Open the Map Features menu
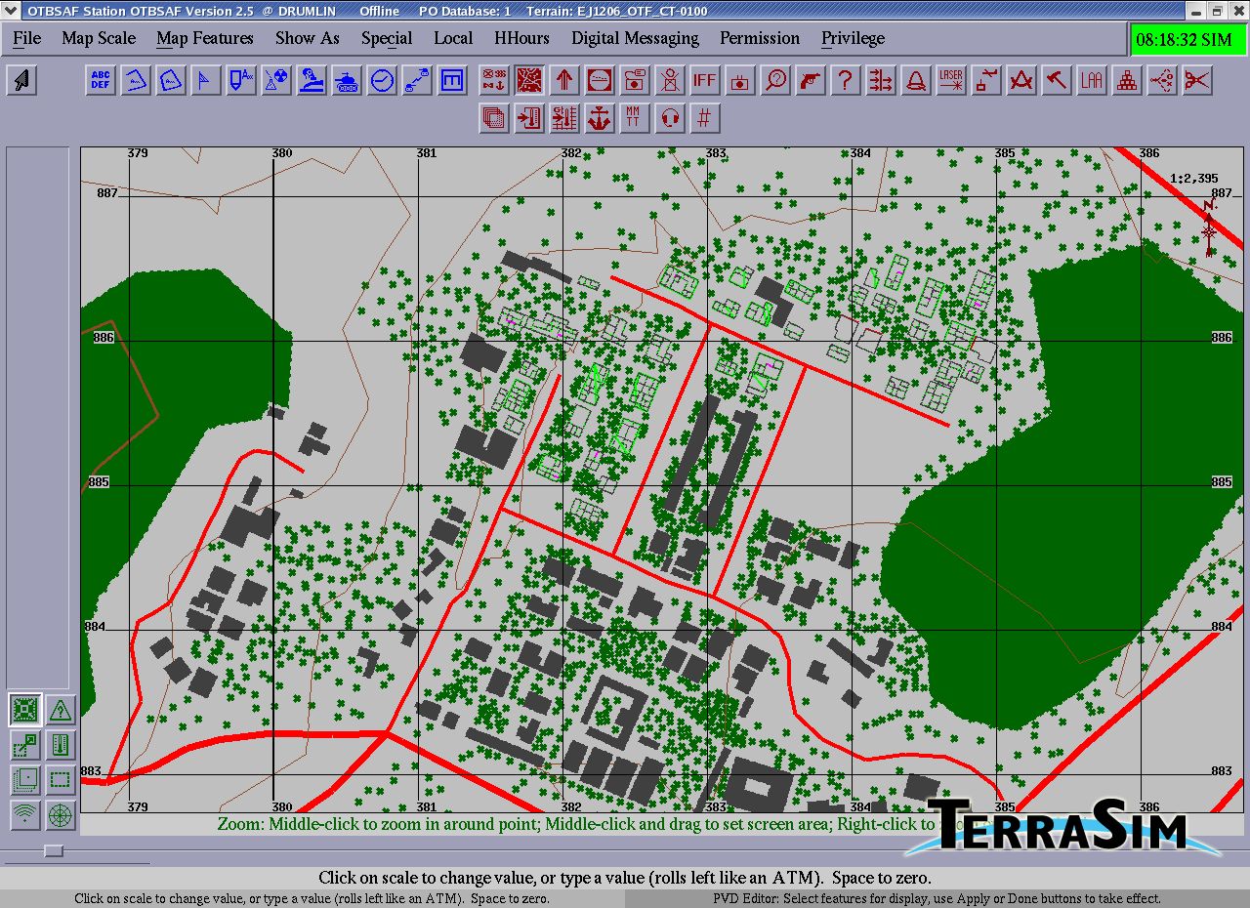 coord(205,38)
